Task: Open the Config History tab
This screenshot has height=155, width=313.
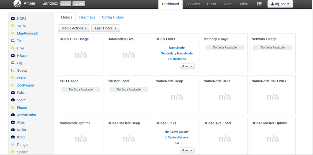Action: pyautogui.click(x=113, y=17)
